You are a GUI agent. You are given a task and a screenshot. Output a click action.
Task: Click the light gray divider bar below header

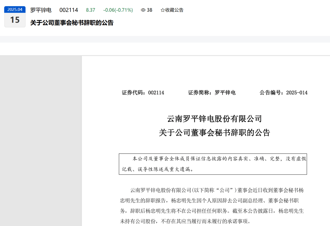click(x=165, y=39)
